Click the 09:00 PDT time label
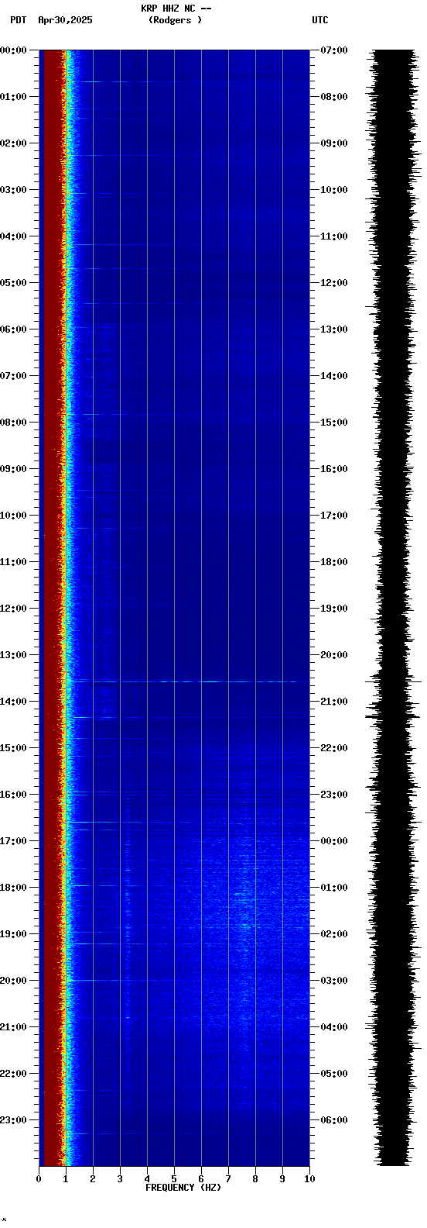The image size is (427, 1228). (14, 469)
